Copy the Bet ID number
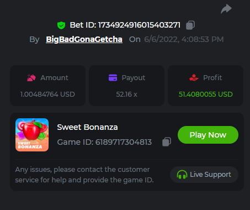Image resolution: width=250 pixels, height=210 pixels. [190, 25]
